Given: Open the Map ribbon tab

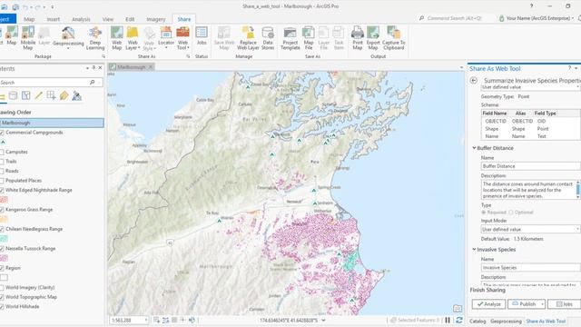Looking at the screenshot, I should (29, 19).
